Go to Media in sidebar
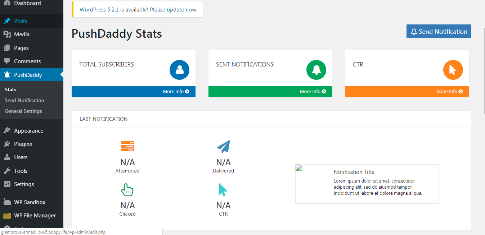This screenshot has width=485, height=235. pos(32,34)
